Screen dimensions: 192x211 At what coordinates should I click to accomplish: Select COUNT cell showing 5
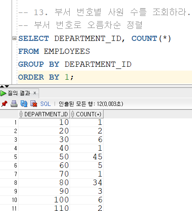click(87, 165)
